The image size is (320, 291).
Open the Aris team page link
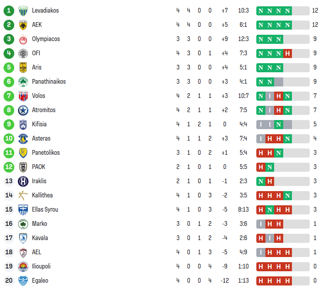(x=37, y=68)
